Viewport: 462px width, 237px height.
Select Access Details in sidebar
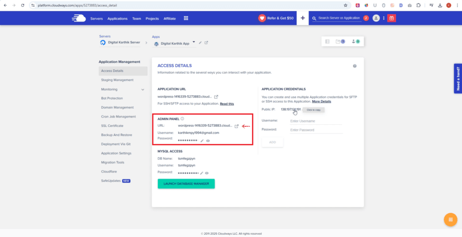(x=123, y=71)
